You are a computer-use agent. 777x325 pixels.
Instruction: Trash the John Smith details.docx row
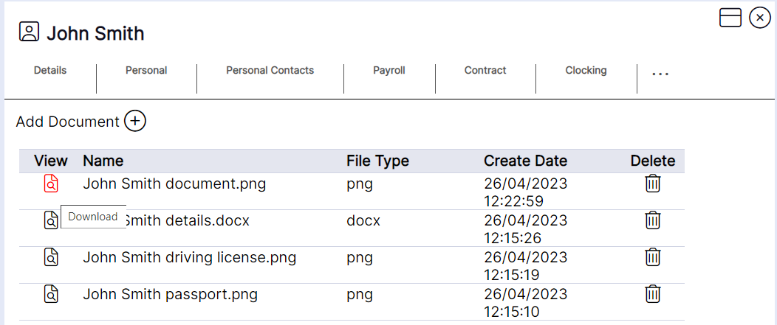click(652, 220)
